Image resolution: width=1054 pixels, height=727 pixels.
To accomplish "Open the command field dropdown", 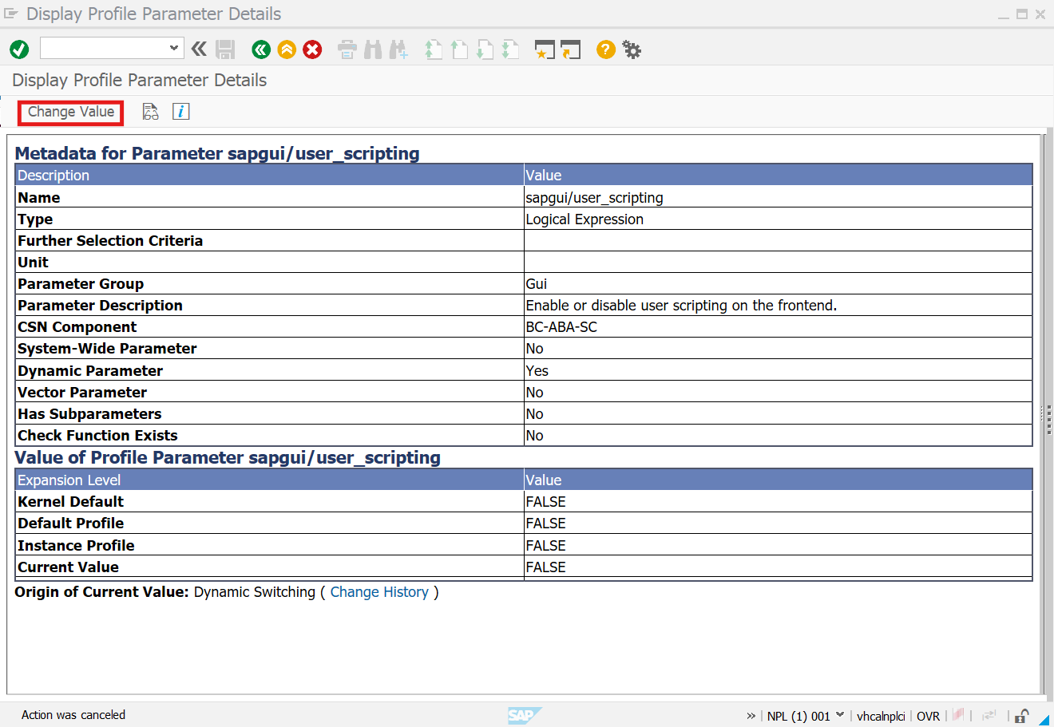I will (174, 48).
